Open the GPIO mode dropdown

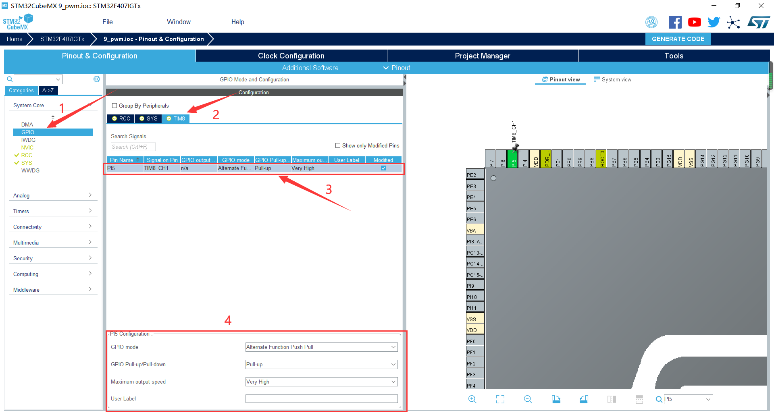321,347
